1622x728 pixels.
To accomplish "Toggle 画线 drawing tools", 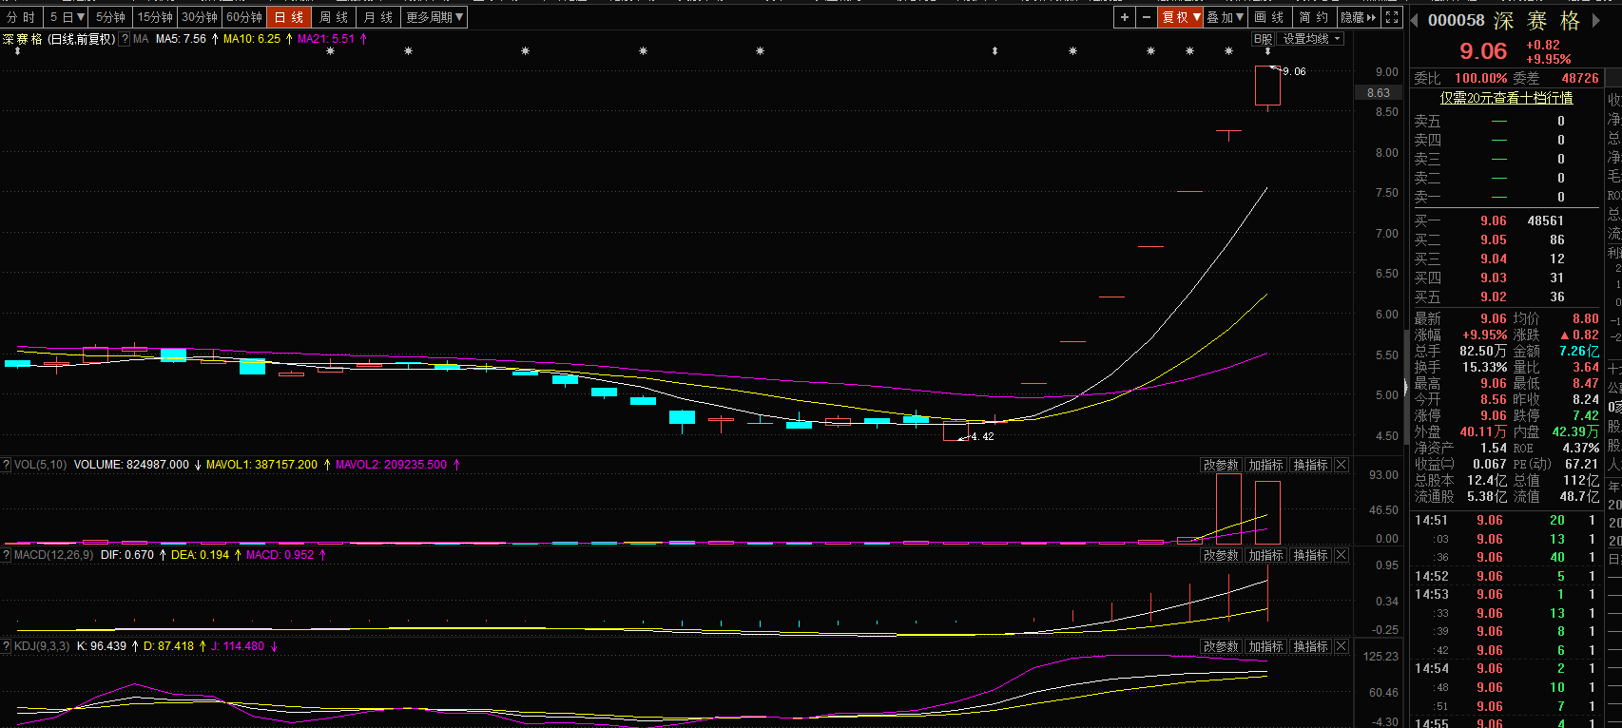I will click(x=1269, y=17).
